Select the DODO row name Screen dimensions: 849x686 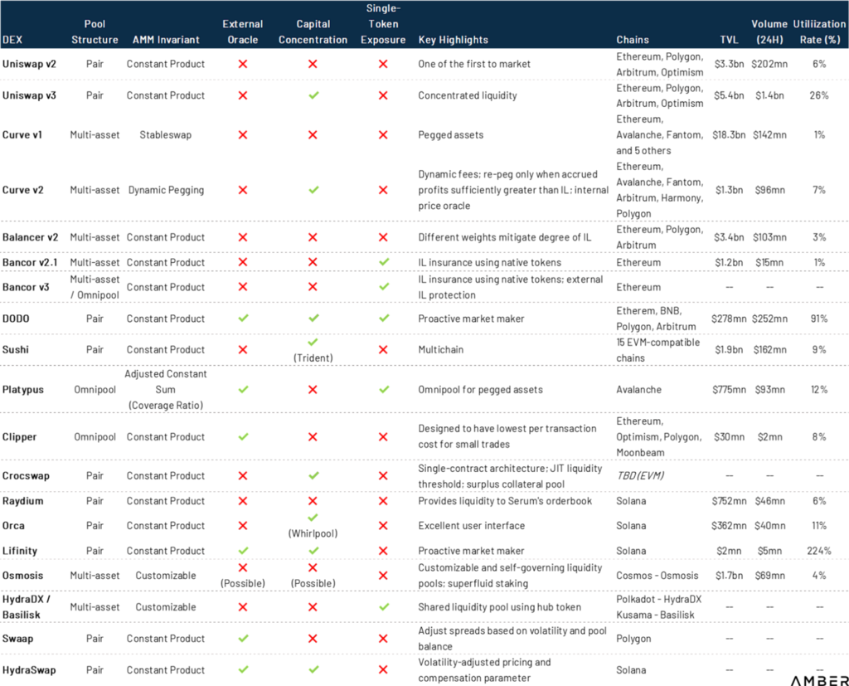coord(16,319)
